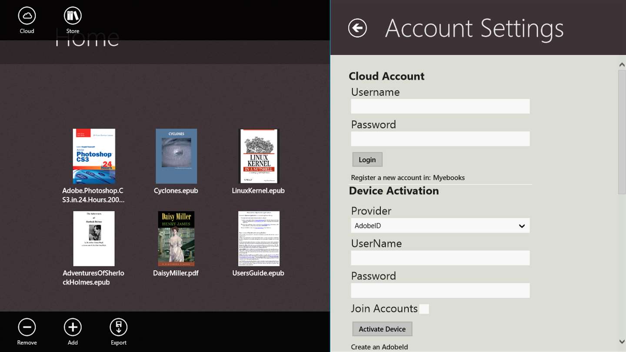Select the Cyclones book cover
The image size is (626, 352).
(x=176, y=156)
